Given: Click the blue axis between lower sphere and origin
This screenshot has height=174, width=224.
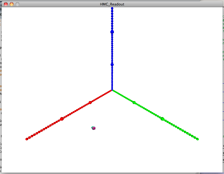Looking at the screenshot, I should pos(112,78).
